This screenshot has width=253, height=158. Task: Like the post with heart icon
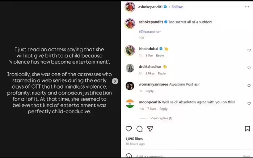pos(128,129)
